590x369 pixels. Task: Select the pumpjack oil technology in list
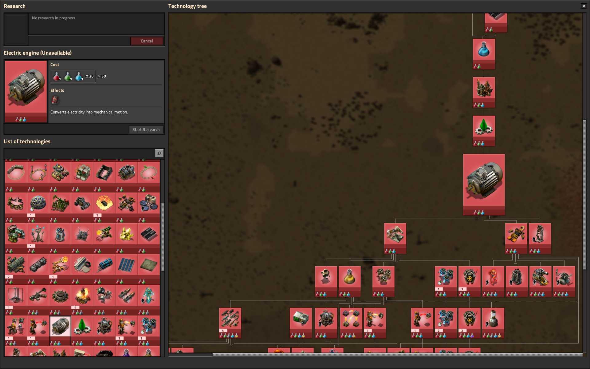point(60,208)
